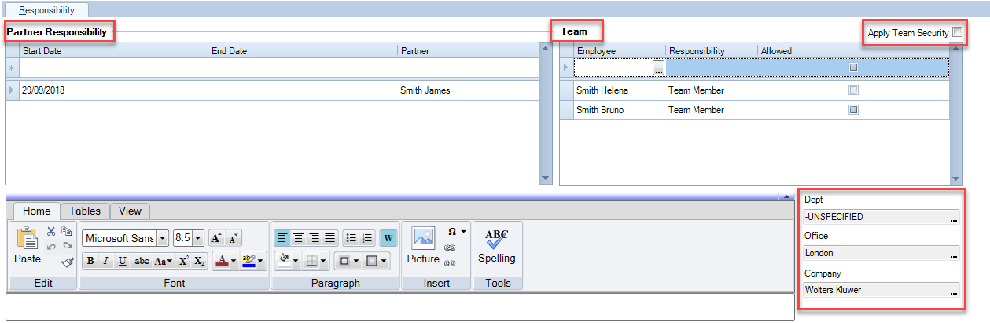Image resolution: width=990 pixels, height=323 pixels.
Task: Click the Redo arrow icon
Action: click(67, 246)
